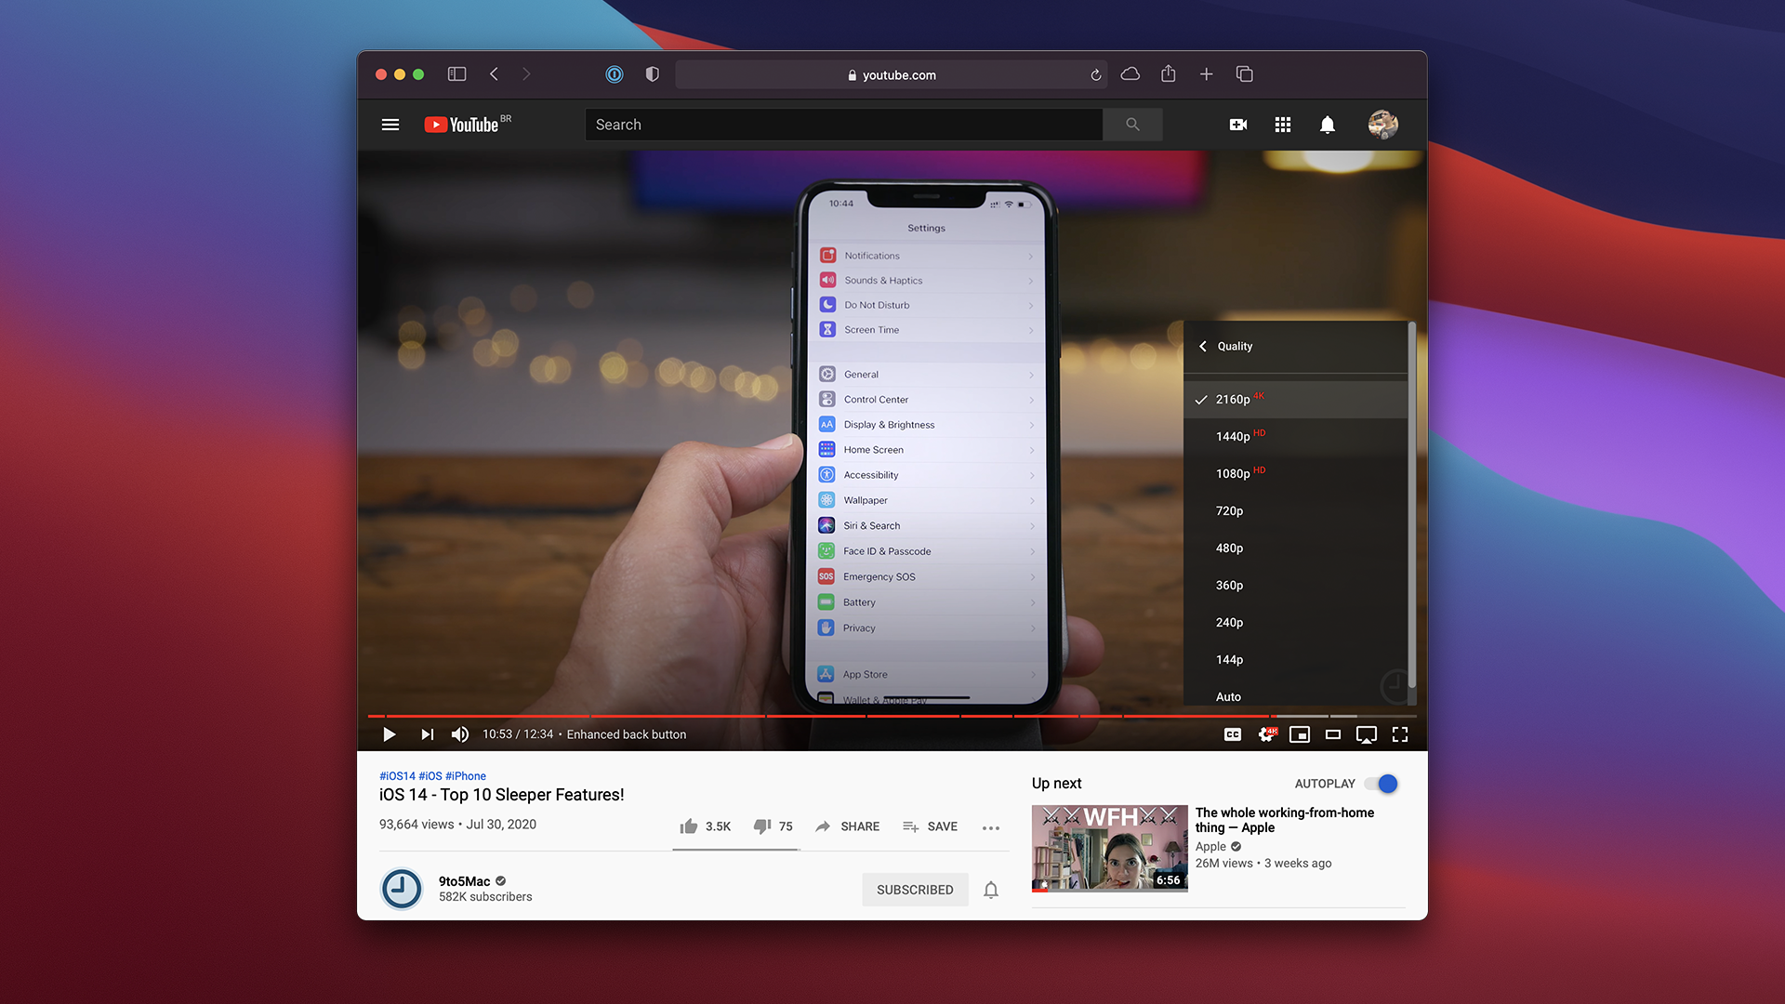
Task: Click the YouTube apps grid icon
Action: pyautogui.click(x=1282, y=124)
